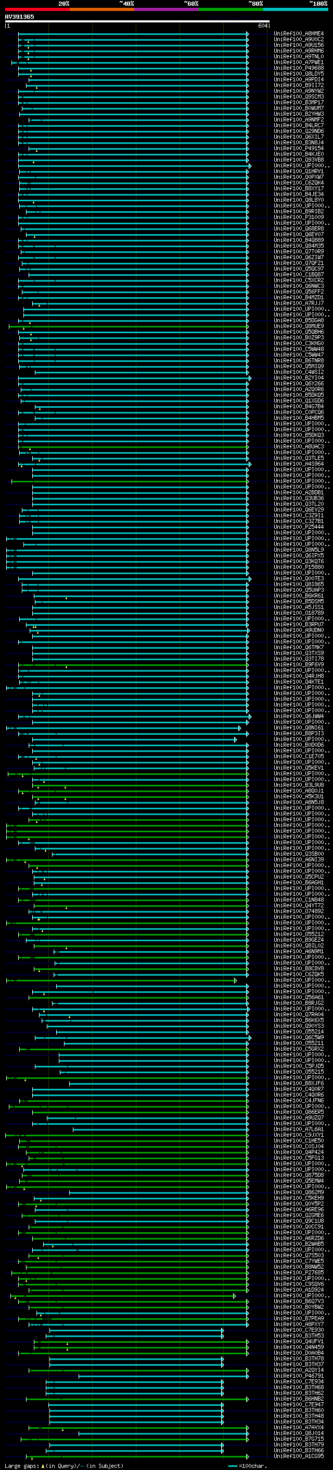Choose hit UniRef100_C6ZQX4
The image size is (333, 1470).
click(x=299, y=183)
